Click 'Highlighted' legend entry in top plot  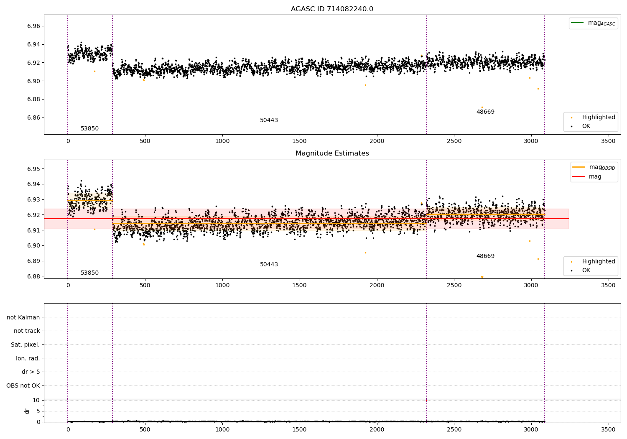(x=599, y=117)
